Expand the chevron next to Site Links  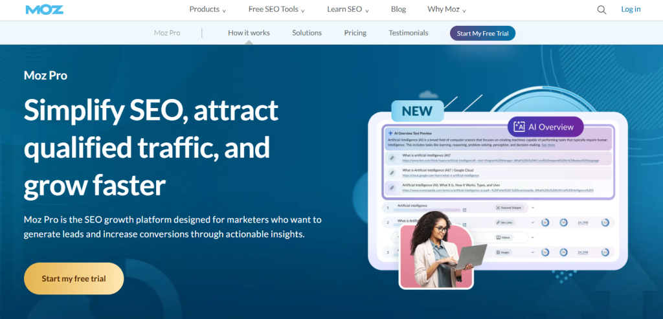pyautogui.click(x=533, y=222)
